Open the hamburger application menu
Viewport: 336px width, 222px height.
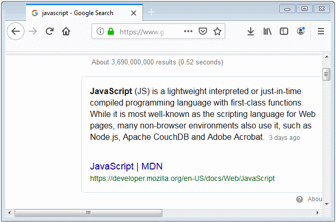tap(321, 32)
